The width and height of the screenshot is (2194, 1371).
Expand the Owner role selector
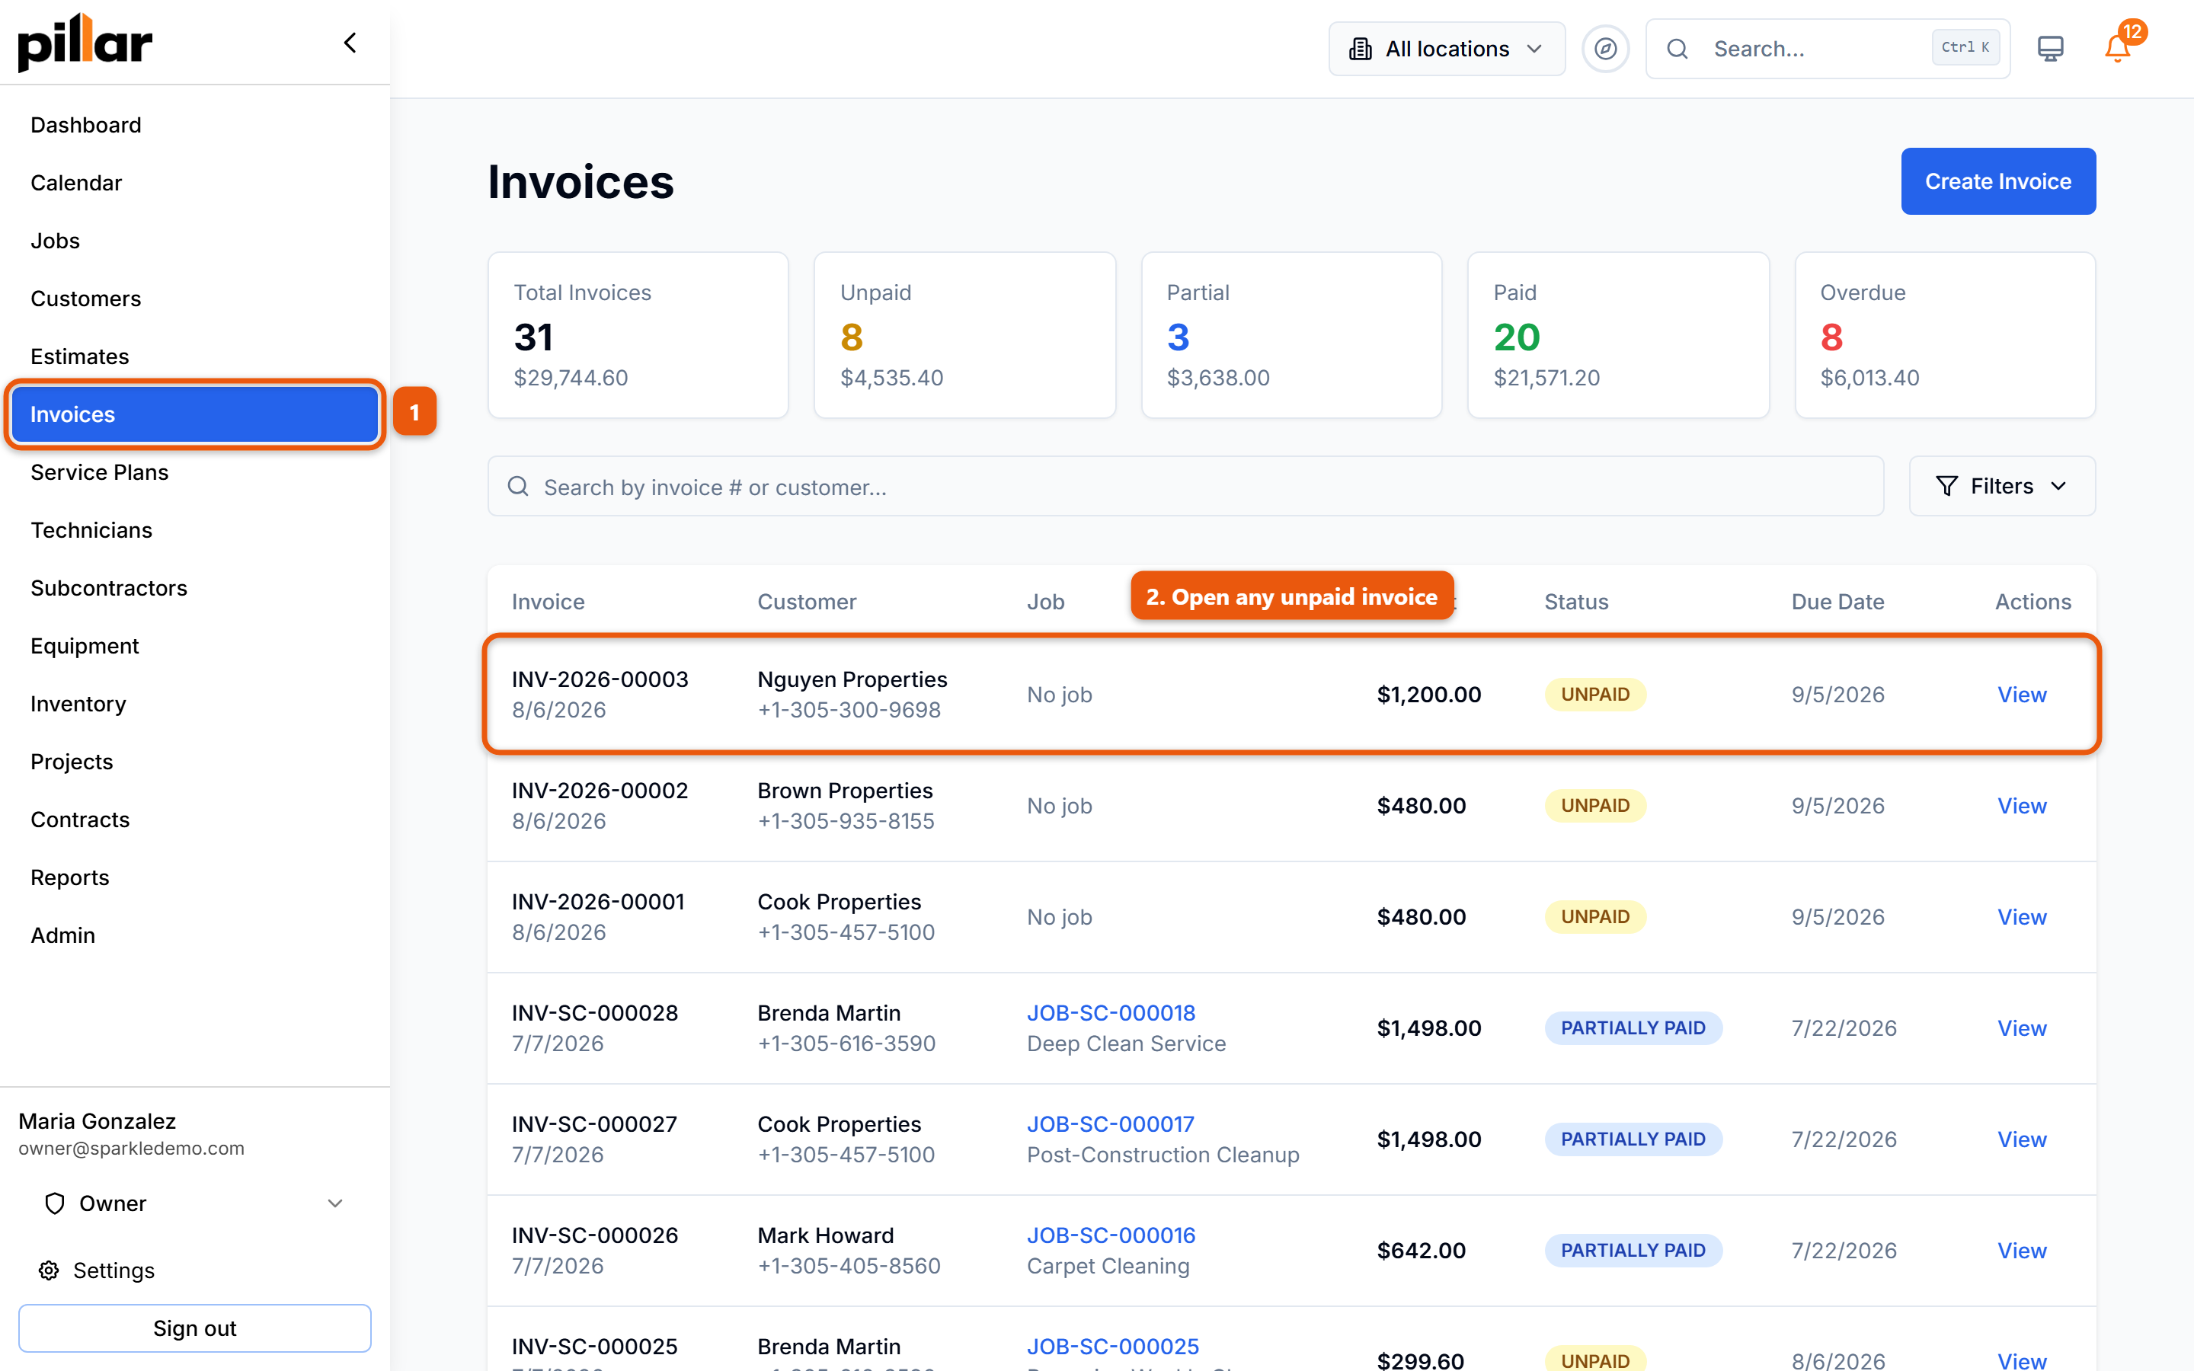coord(194,1203)
